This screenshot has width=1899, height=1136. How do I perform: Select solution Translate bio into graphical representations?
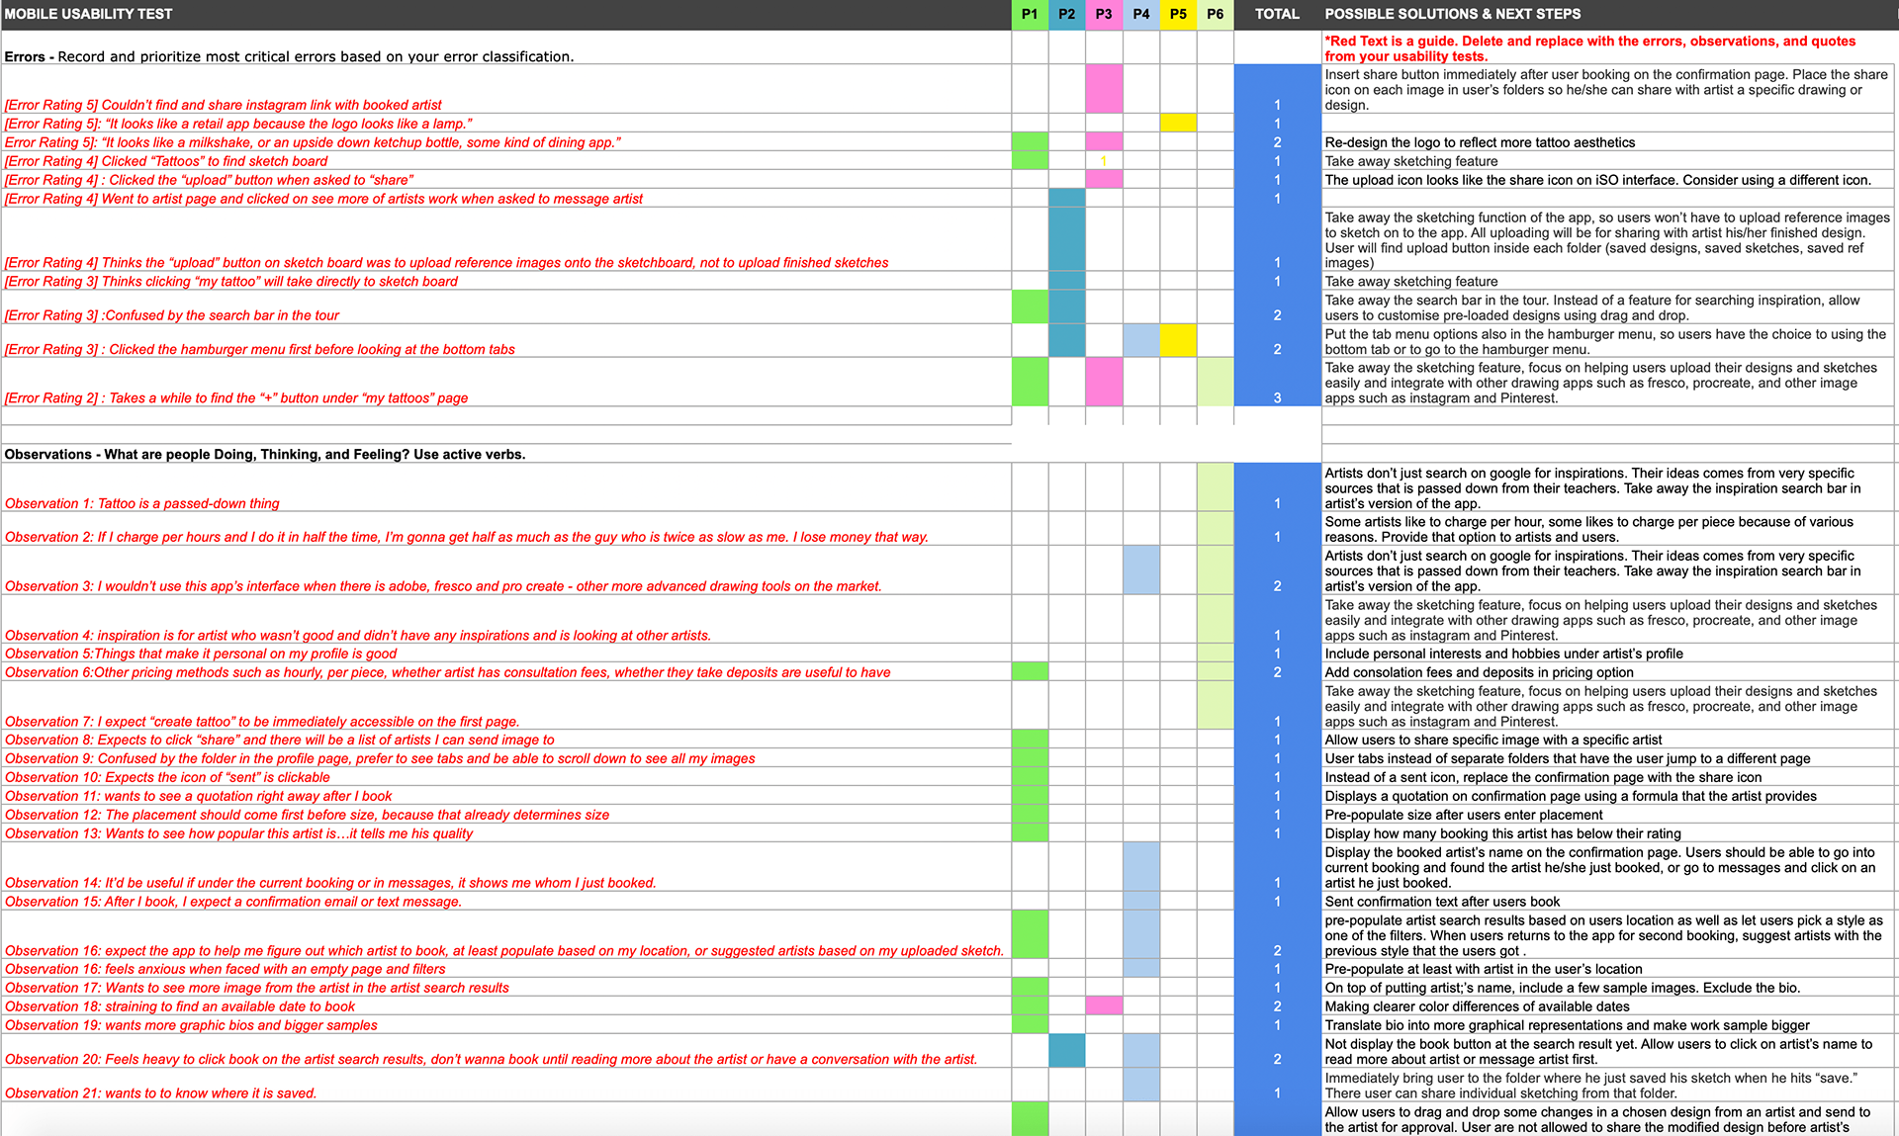point(1609,1025)
